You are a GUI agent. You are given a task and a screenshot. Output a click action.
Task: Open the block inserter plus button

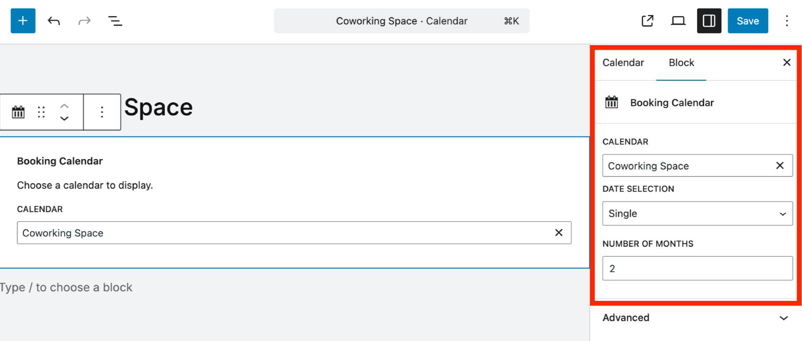point(23,21)
